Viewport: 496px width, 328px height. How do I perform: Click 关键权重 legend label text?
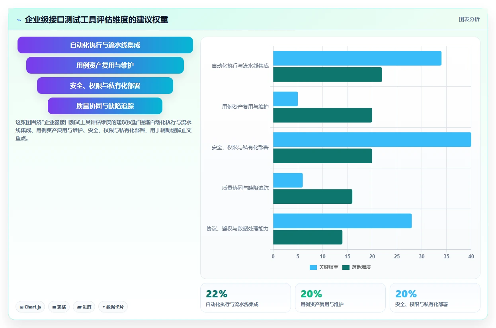tap(329, 267)
